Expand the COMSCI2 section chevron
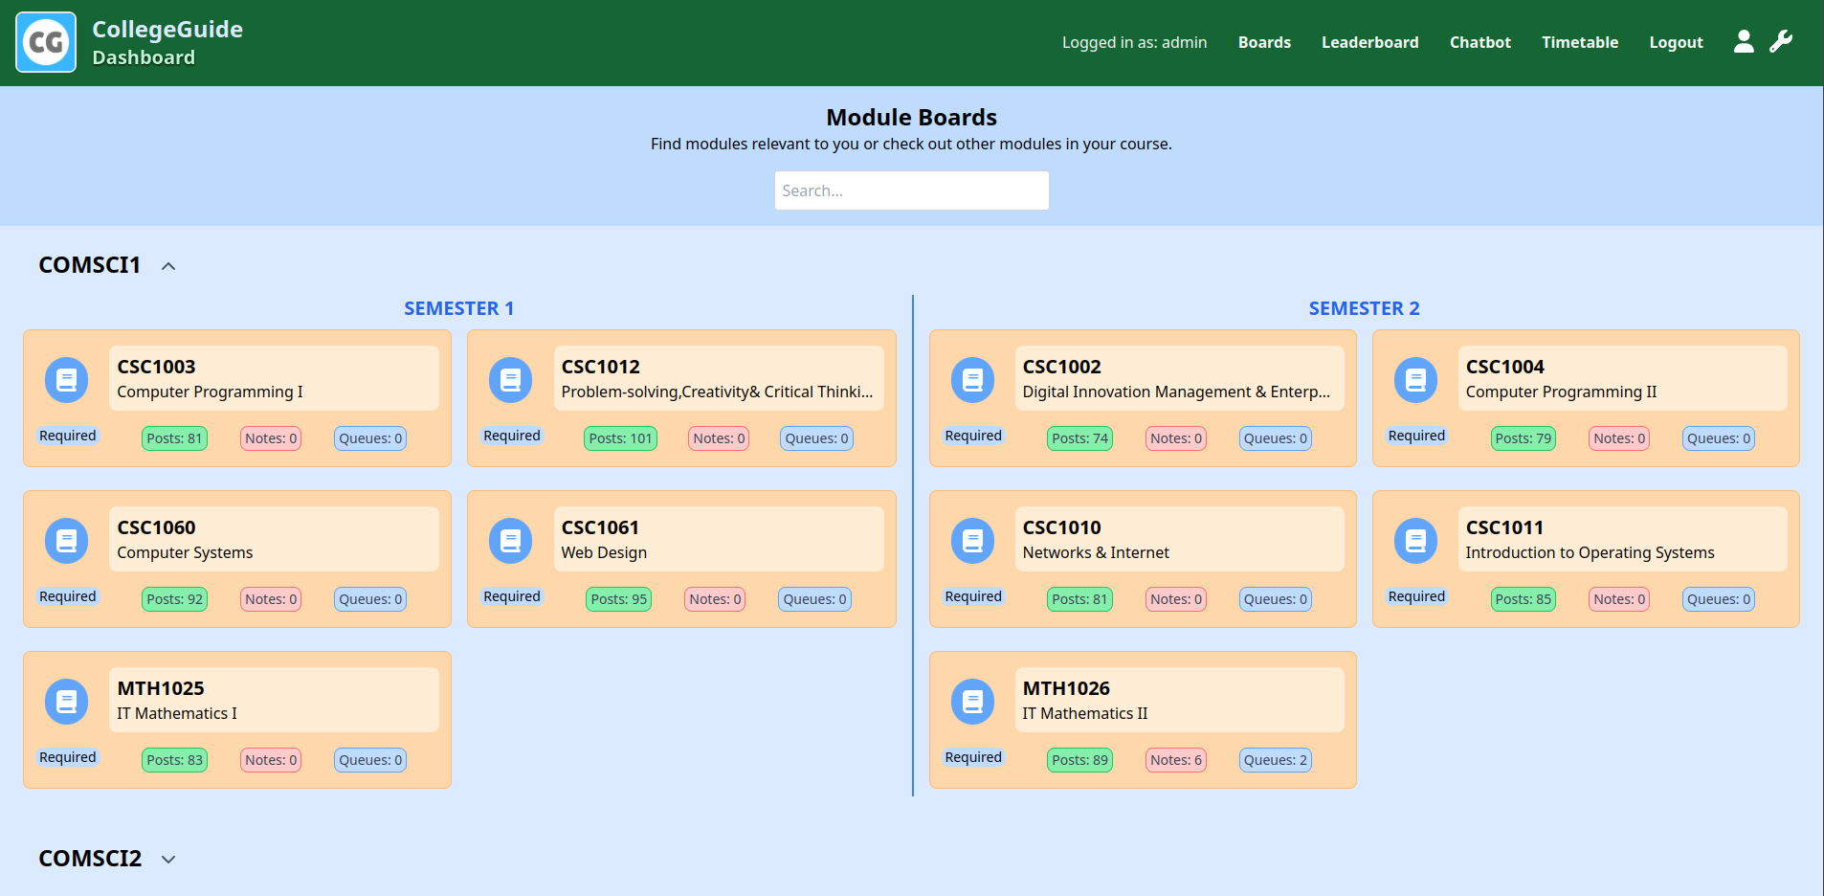The width and height of the screenshot is (1824, 896). (168, 860)
